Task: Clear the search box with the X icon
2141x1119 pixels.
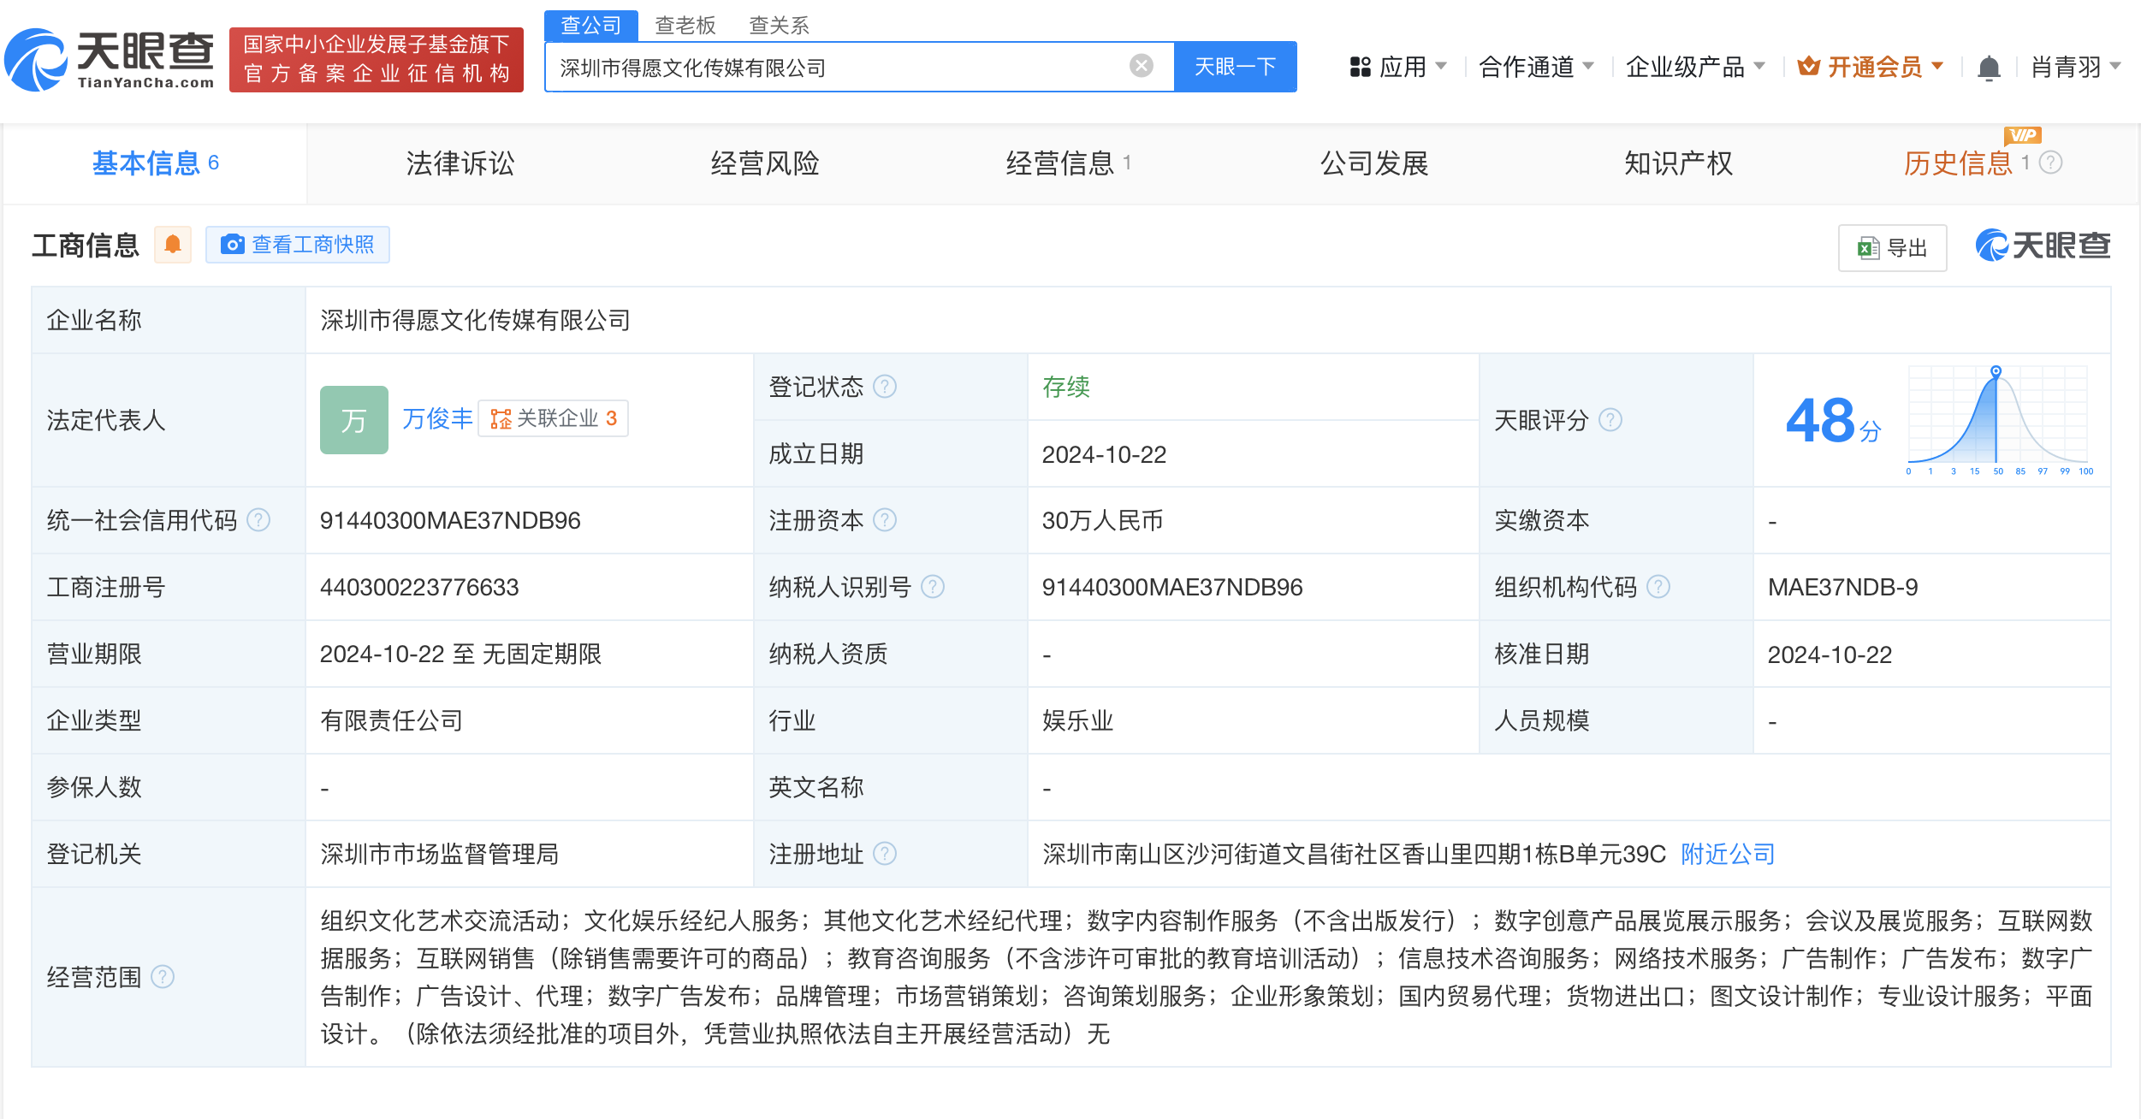Action: pyautogui.click(x=1142, y=66)
